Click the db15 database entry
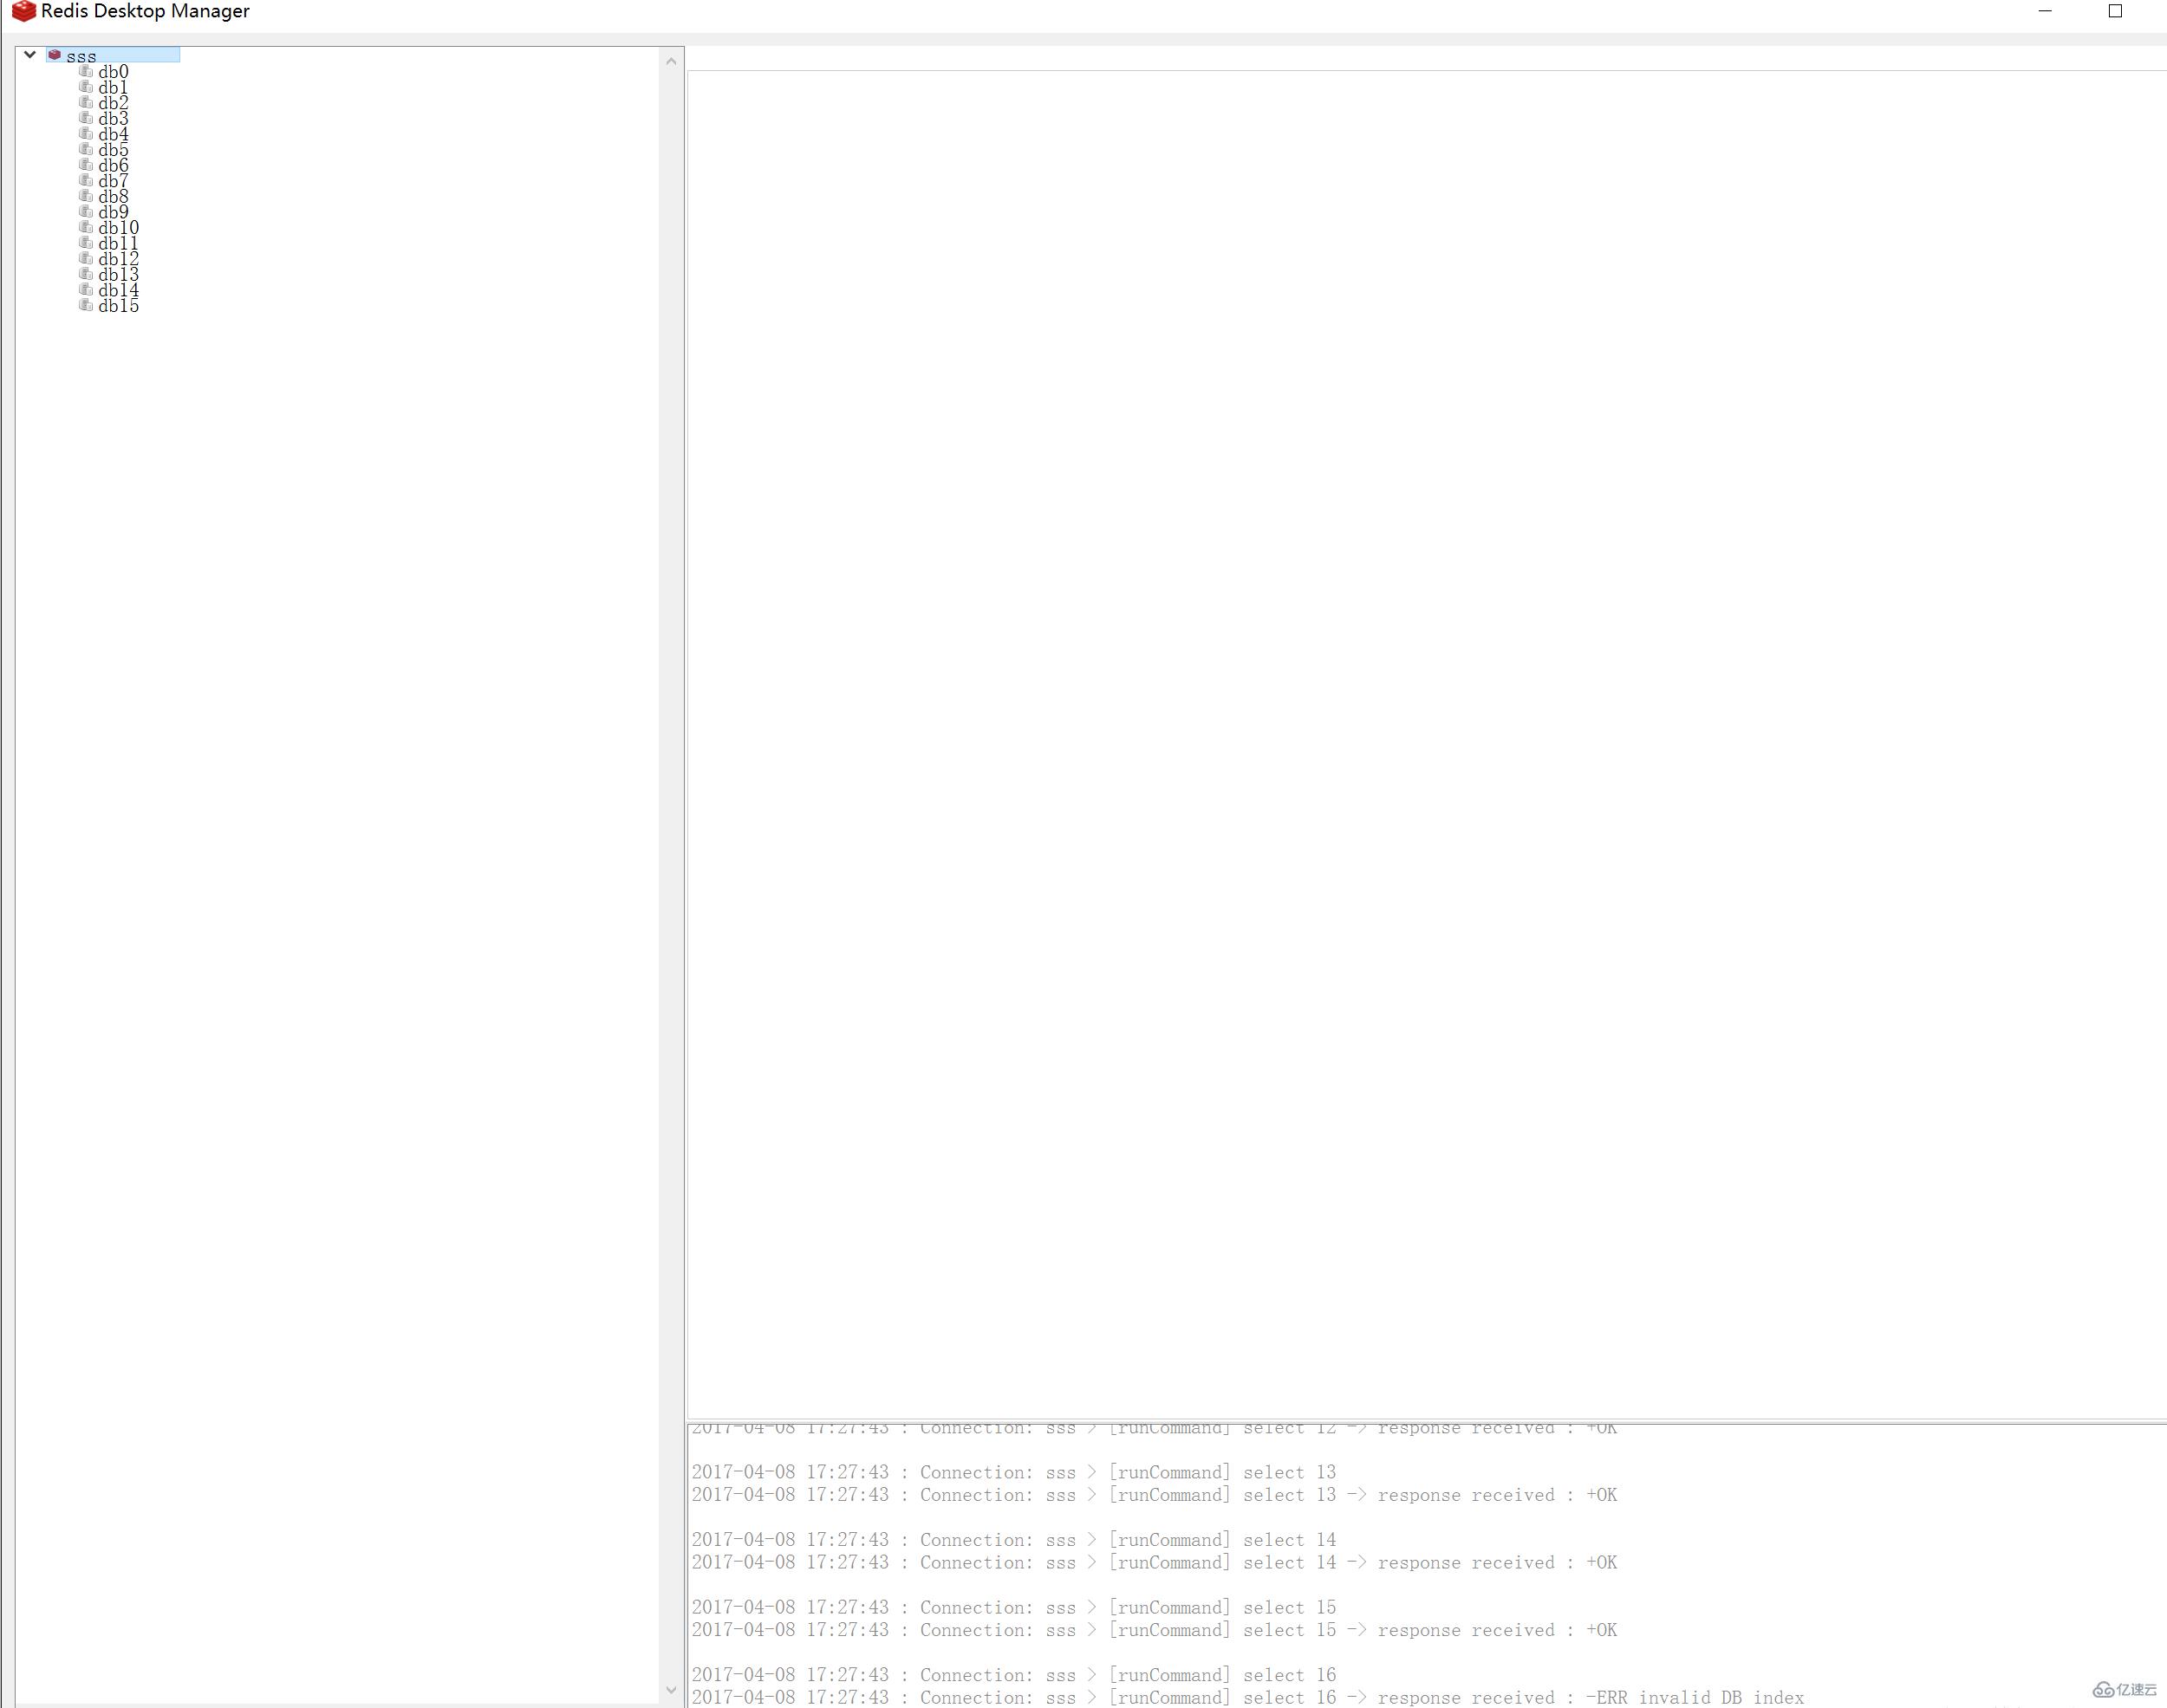The image size is (2167, 1708). [x=114, y=306]
